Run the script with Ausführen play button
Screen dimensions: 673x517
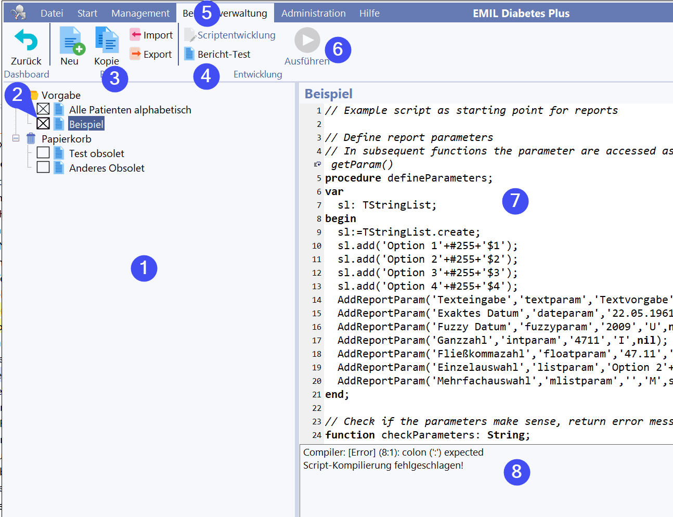307,41
